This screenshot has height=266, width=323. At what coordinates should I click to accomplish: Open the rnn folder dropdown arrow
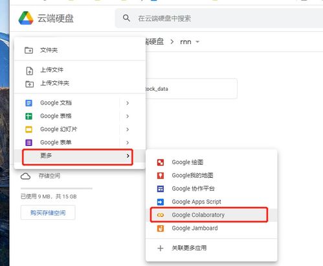[197, 42]
